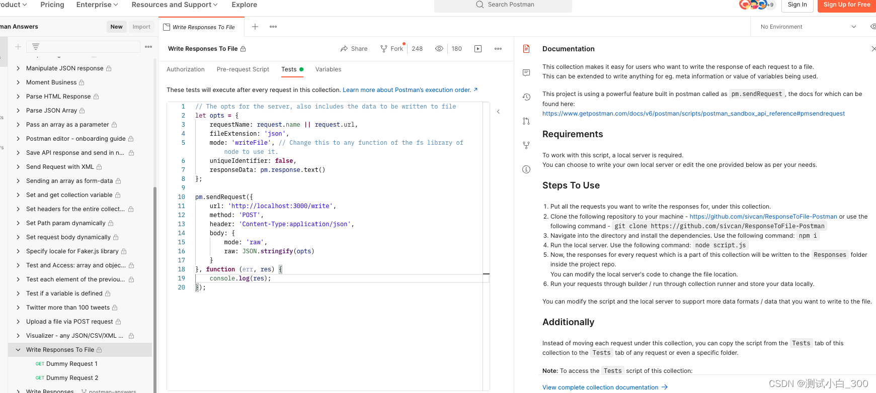This screenshot has height=393, width=876.
Task: Open the Changelog history icon
Action: [526, 97]
